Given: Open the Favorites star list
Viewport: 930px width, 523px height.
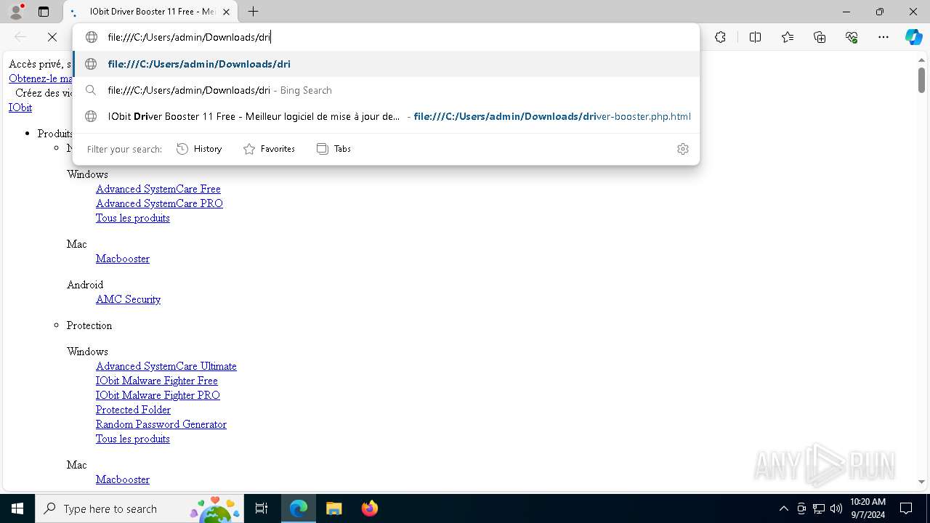Looking at the screenshot, I should click(788, 37).
